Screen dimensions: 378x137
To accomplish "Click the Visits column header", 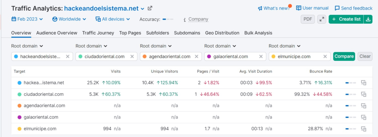I will 116,71.
